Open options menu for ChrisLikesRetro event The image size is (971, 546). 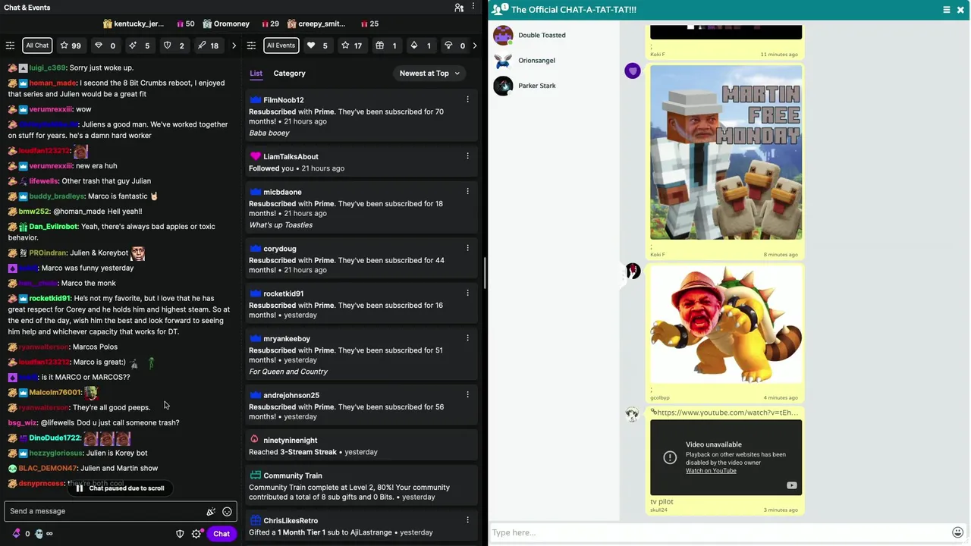(467, 520)
